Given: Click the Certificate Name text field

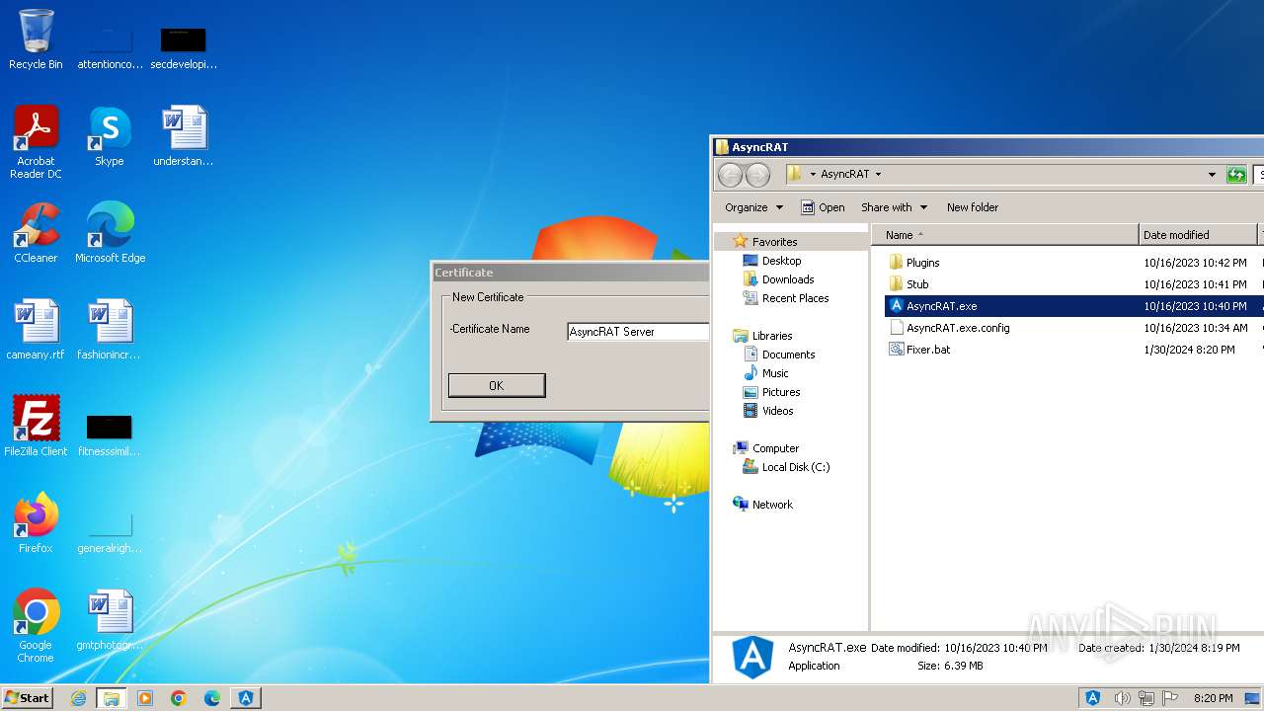Looking at the screenshot, I should coord(638,332).
